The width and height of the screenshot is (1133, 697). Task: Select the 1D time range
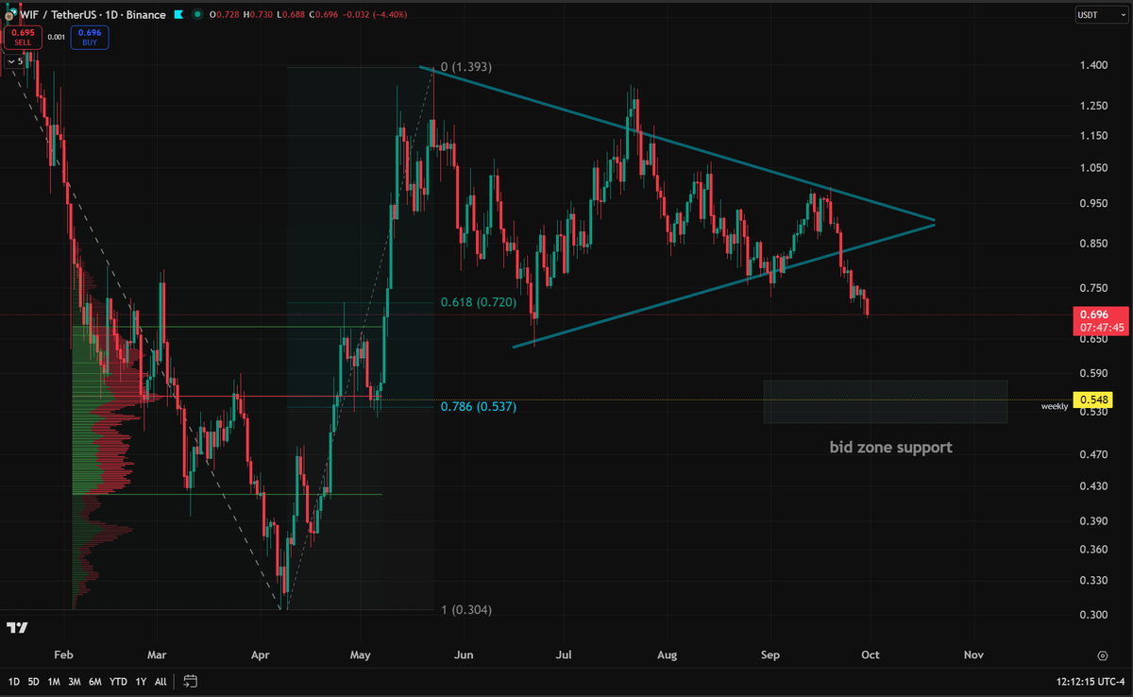pos(15,680)
